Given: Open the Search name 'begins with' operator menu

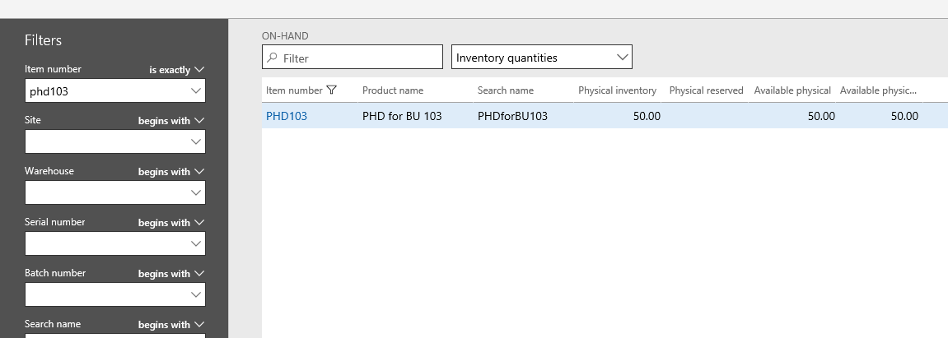Looking at the screenshot, I should pos(171,325).
